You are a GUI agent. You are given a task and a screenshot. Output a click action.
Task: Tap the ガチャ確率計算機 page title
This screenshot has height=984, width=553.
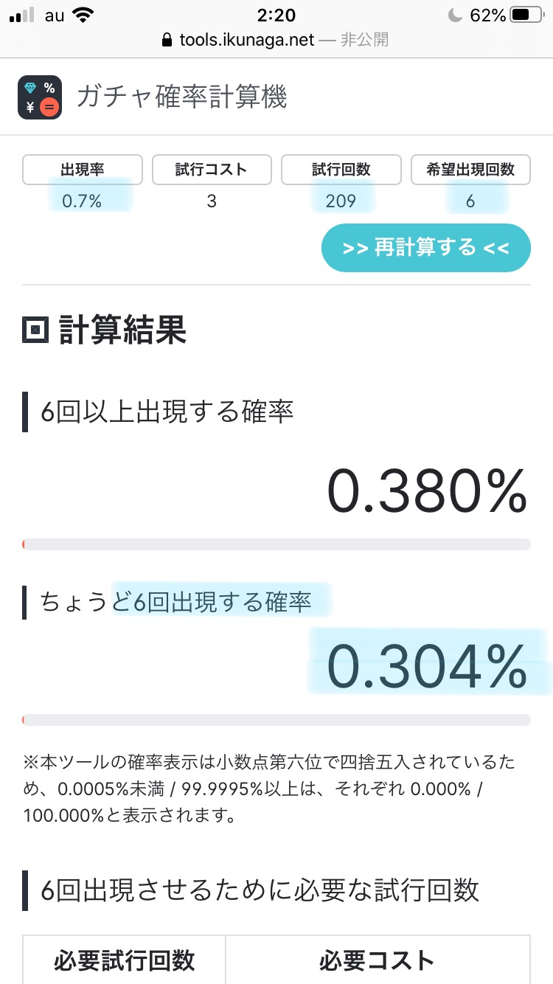[182, 97]
